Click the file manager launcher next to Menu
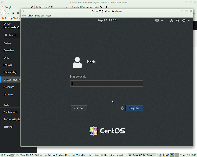 coord(12,155)
